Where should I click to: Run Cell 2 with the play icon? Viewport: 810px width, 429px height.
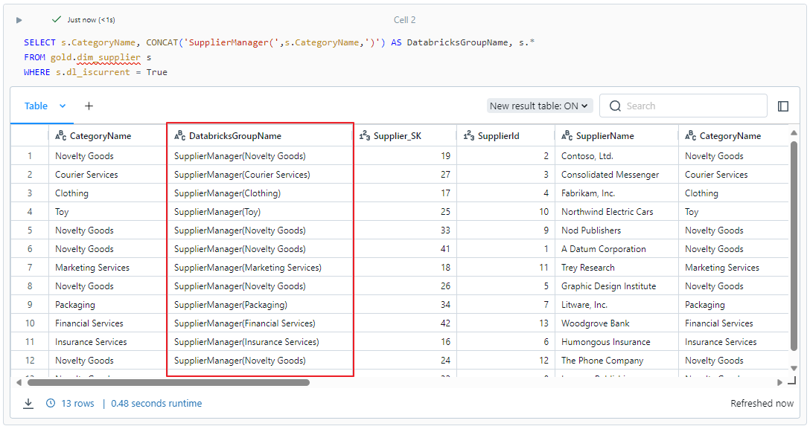[x=19, y=20]
